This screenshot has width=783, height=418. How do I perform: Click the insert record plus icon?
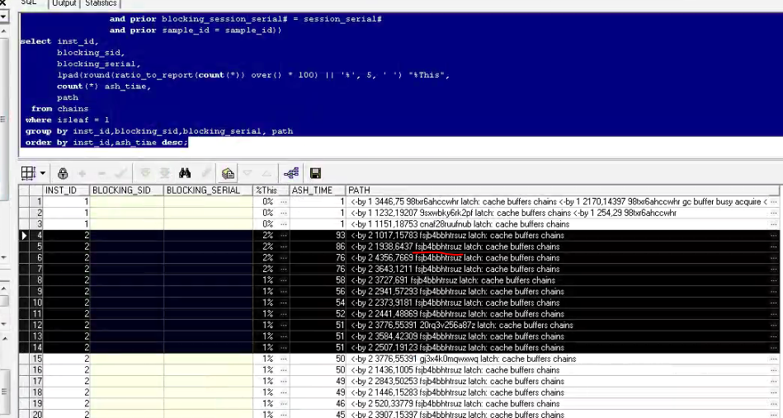click(x=82, y=173)
